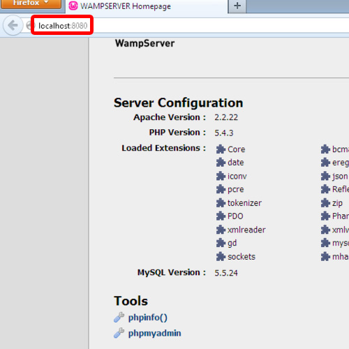Click the WampServer favicon on the tab
The height and width of the screenshot is (349, 349).
click(x=73, y=6)
